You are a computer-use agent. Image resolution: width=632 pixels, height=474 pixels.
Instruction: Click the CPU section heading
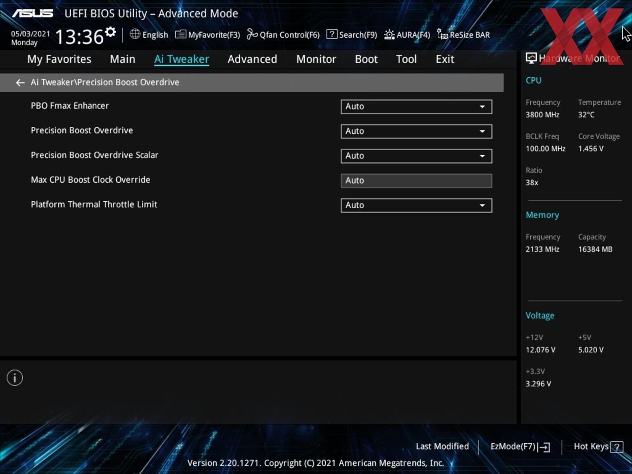pos(533,80)
